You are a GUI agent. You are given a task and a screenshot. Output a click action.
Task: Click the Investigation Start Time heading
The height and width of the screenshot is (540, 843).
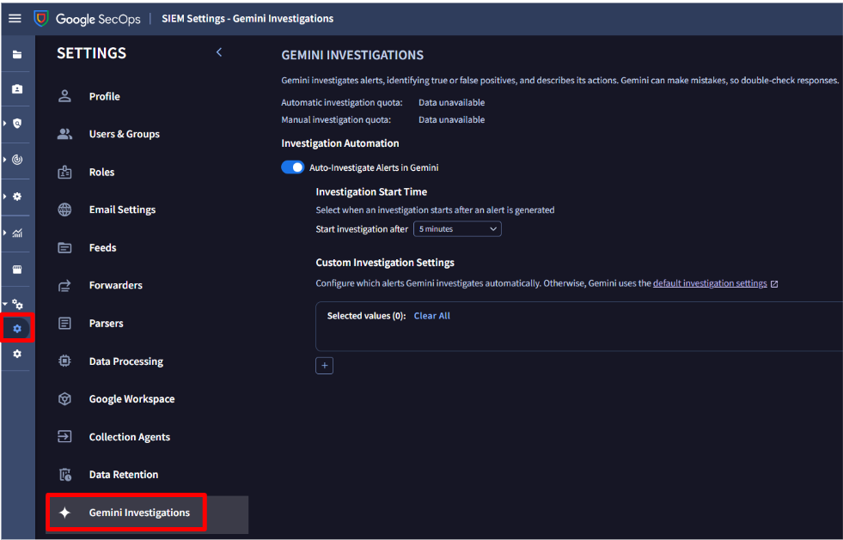371,191
